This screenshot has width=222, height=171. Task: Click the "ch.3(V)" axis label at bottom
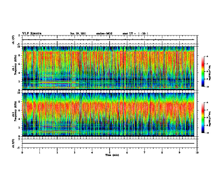(x=13, y=143)
